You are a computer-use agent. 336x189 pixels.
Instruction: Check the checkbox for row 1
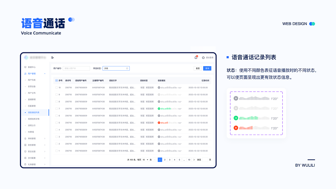56,151
